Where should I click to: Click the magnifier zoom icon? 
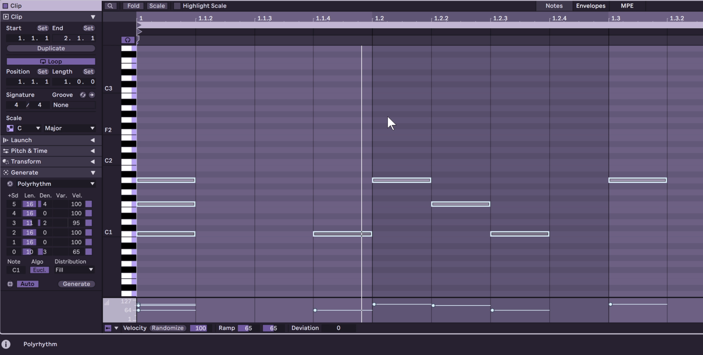coord(110,6)
